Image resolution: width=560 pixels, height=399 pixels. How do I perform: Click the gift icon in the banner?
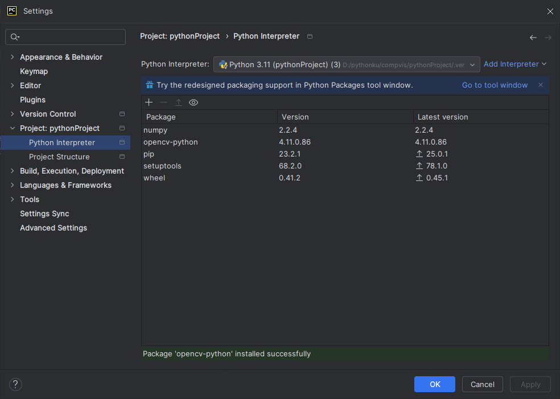point(150,85)
